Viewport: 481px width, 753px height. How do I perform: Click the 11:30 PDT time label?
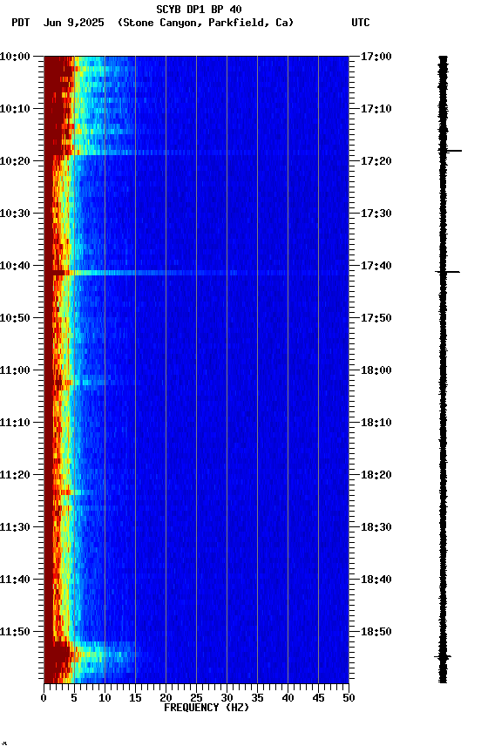15,527
